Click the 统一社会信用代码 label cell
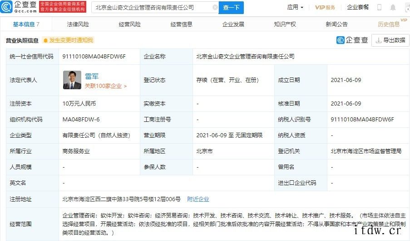This screenshot has width=410, height=241. pos(31,56)
